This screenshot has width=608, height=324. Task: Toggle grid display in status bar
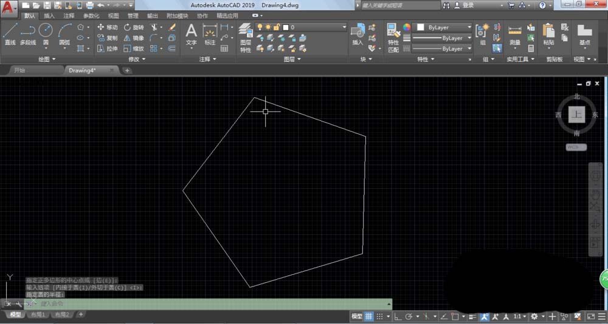tap(368, 316)
